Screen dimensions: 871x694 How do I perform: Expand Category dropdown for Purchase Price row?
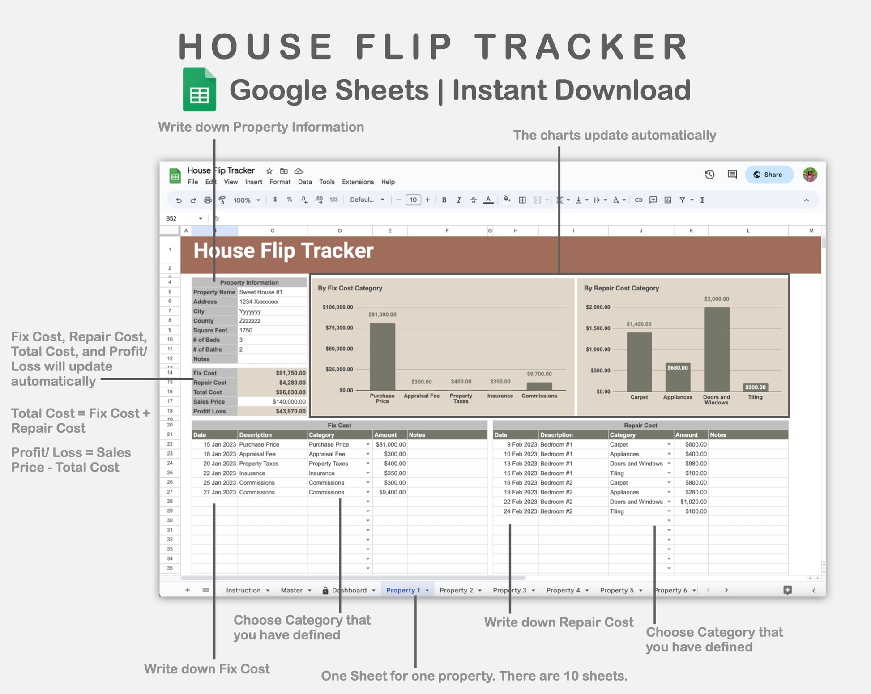pos(368,444)
